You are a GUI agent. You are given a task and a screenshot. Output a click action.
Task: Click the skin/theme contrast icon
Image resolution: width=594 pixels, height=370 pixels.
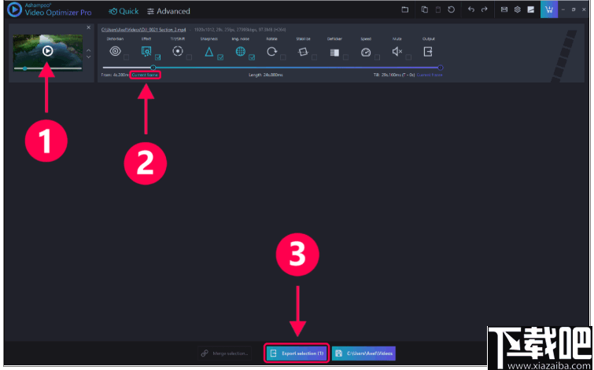coord(531,9)
